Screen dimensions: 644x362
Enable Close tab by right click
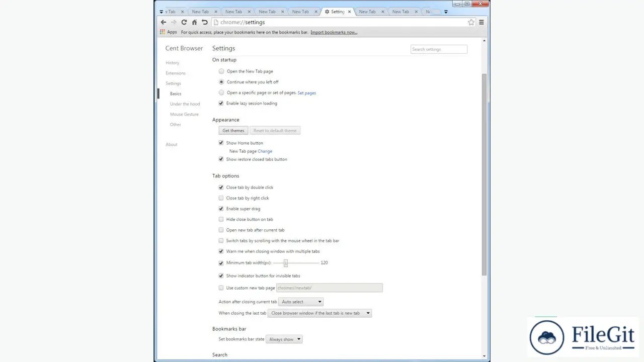point(221,198)
